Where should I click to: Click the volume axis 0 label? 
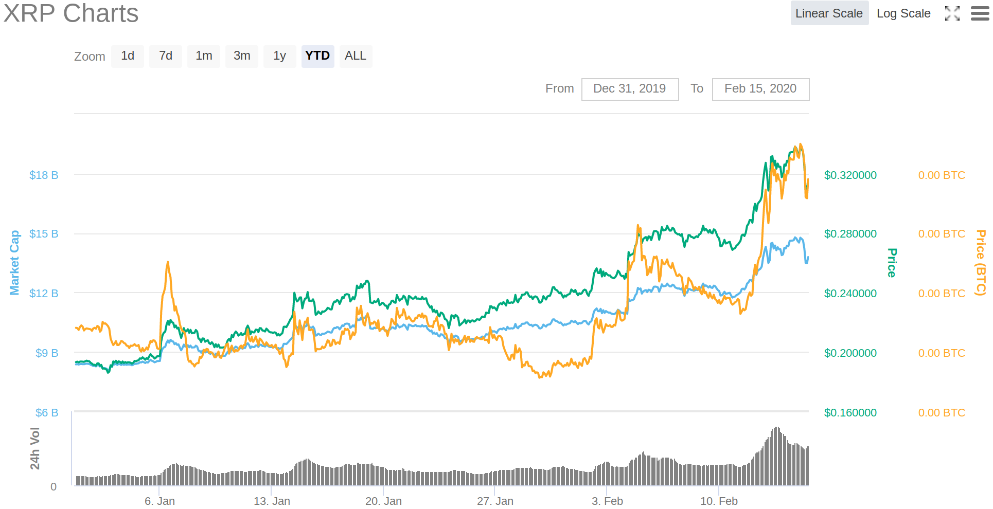(x=54, y=487)
